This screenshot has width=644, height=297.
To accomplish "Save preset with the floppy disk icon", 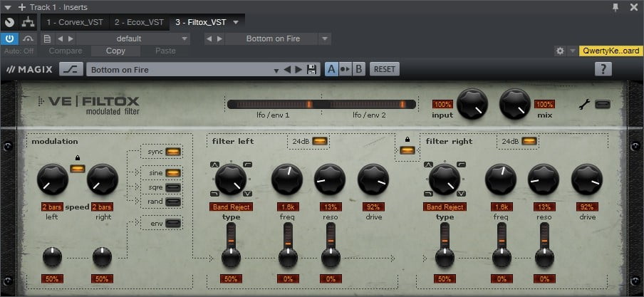I will [311, 69].
